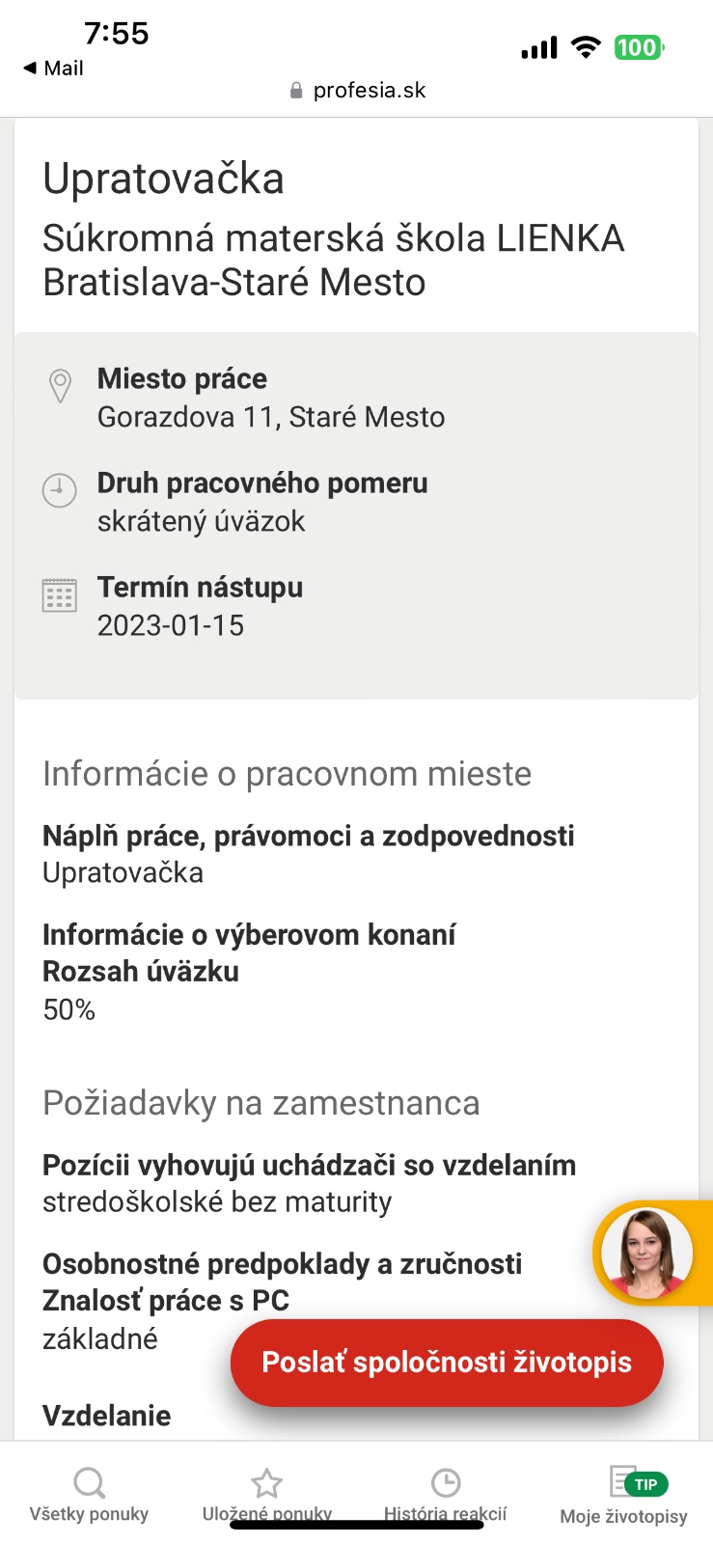Go to Moje životopisy tab
713x1544 pixels.
[x=623, y=1495]
